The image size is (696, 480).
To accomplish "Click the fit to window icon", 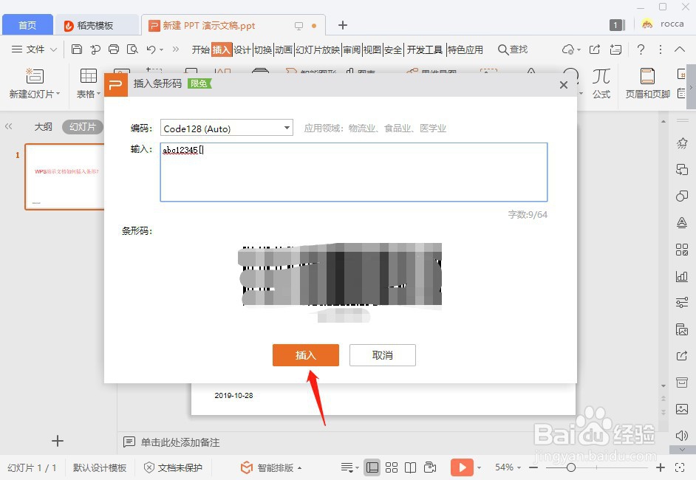I will (x=680, y=467).
